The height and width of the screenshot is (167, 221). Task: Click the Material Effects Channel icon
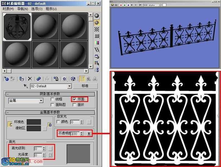click(64, 79)
